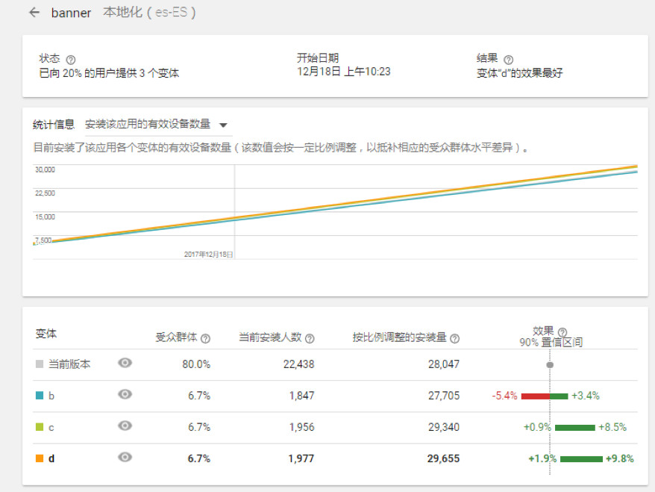The width and height of the screenshot is (655, 492).
Task: Open help icon beside 效果 header
Action: pos(562,332)
